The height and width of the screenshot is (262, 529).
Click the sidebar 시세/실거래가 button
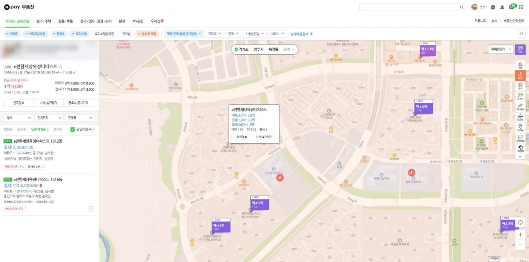click(48, 103)
